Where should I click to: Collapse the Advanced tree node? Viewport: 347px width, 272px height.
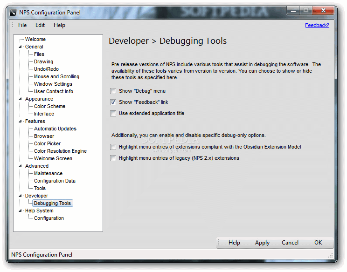point(20,166)
